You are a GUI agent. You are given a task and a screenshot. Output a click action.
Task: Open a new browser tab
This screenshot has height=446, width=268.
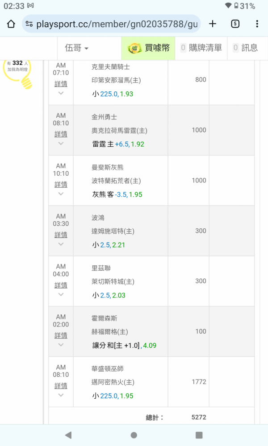[x=213, y=24]
